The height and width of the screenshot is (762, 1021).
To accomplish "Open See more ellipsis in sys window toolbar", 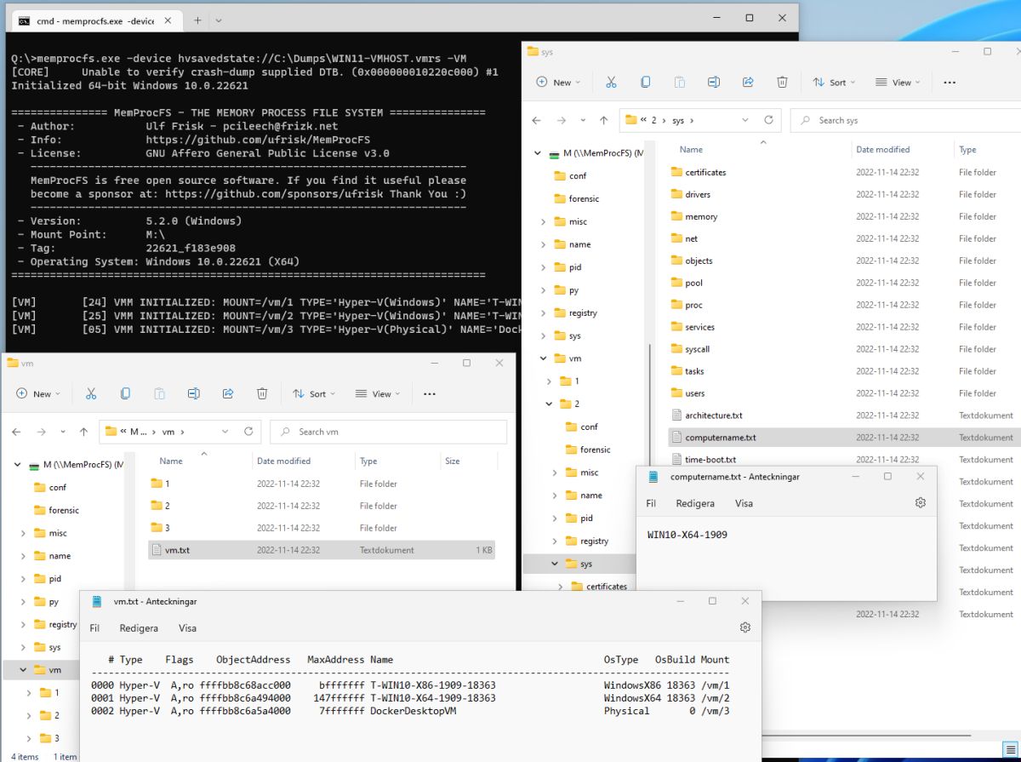I will coord(950,83).
